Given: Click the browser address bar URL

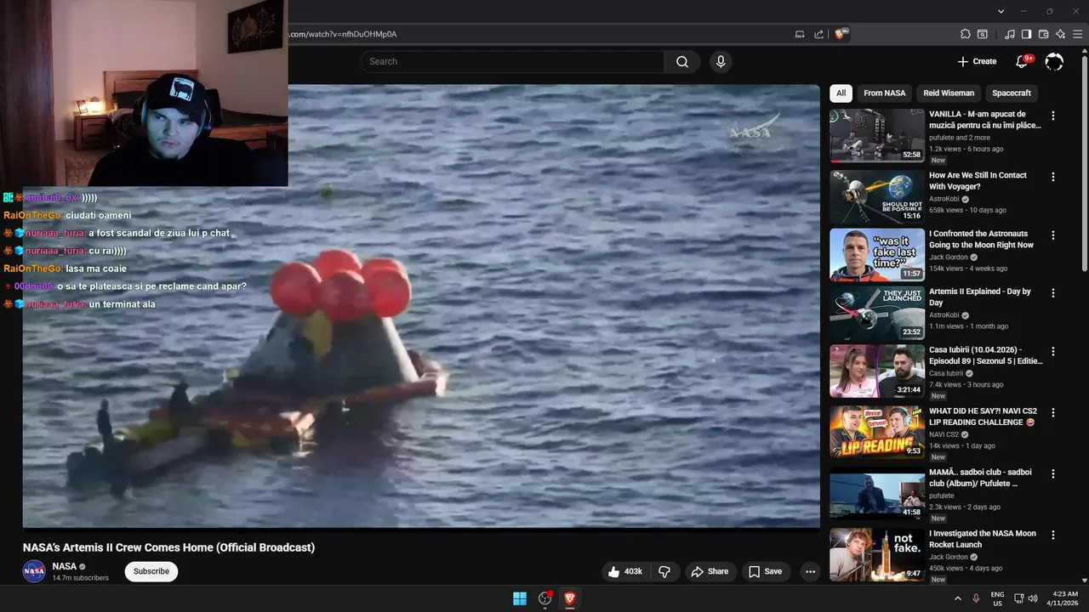Looking at the screenshot, I should [340, 34].
